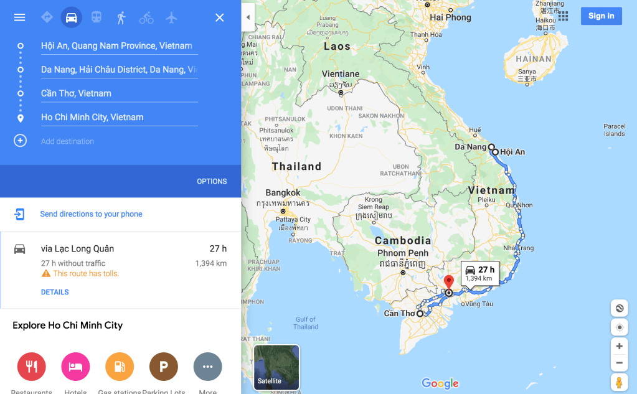637x394 pixels.
Task: Collapse the side panel arrow
Action: point(248,17)
